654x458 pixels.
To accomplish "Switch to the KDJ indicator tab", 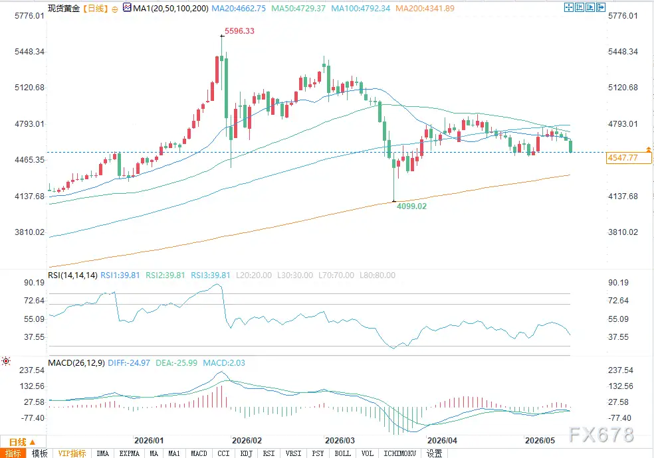I will tap(247, 453).
